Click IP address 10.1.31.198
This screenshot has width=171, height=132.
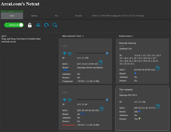[x=83, y=58]
